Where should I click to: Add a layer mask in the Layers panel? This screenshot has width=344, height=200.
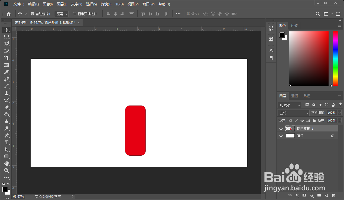(304, 195)
